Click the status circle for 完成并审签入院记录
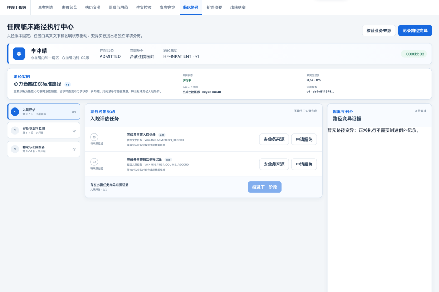 click(94, 137)
